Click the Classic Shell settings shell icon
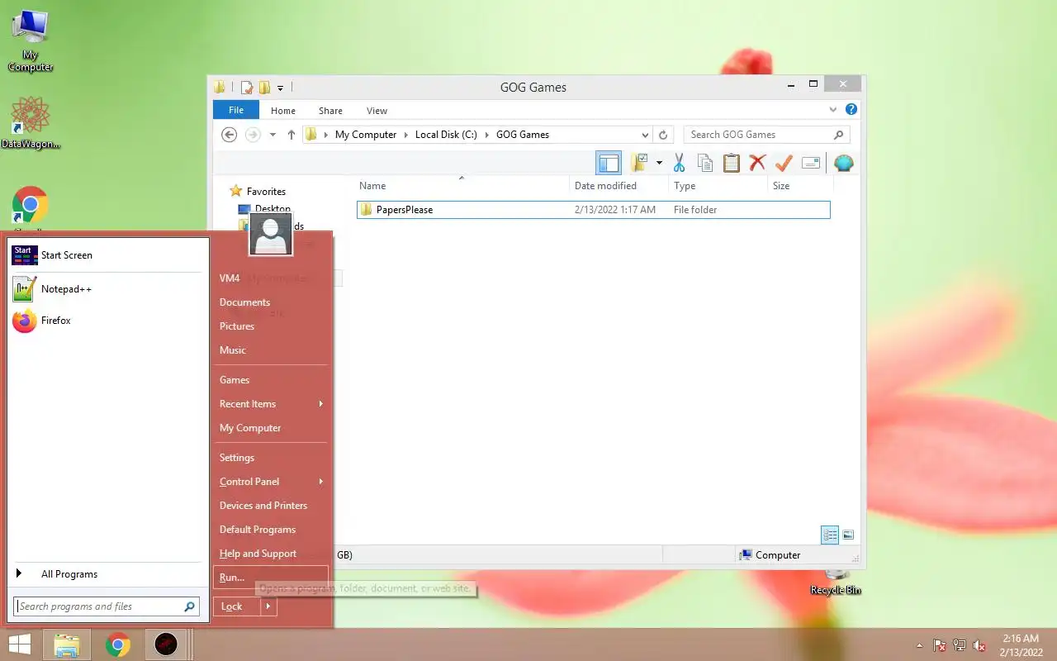Screen dimensions: 1057x661 [x=843, y=163]
